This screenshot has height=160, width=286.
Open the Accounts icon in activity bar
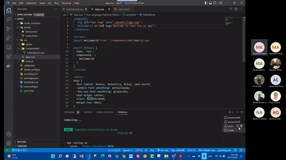pyautogui.click(x=8, y=134)
